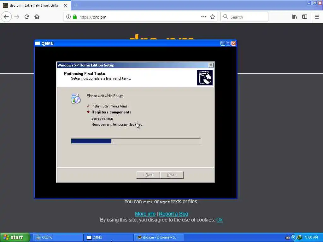Open the Report a Bug link

click(x=173, y=214)
